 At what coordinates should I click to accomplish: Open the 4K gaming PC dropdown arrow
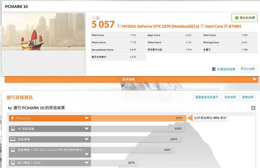tap(86, 129)
